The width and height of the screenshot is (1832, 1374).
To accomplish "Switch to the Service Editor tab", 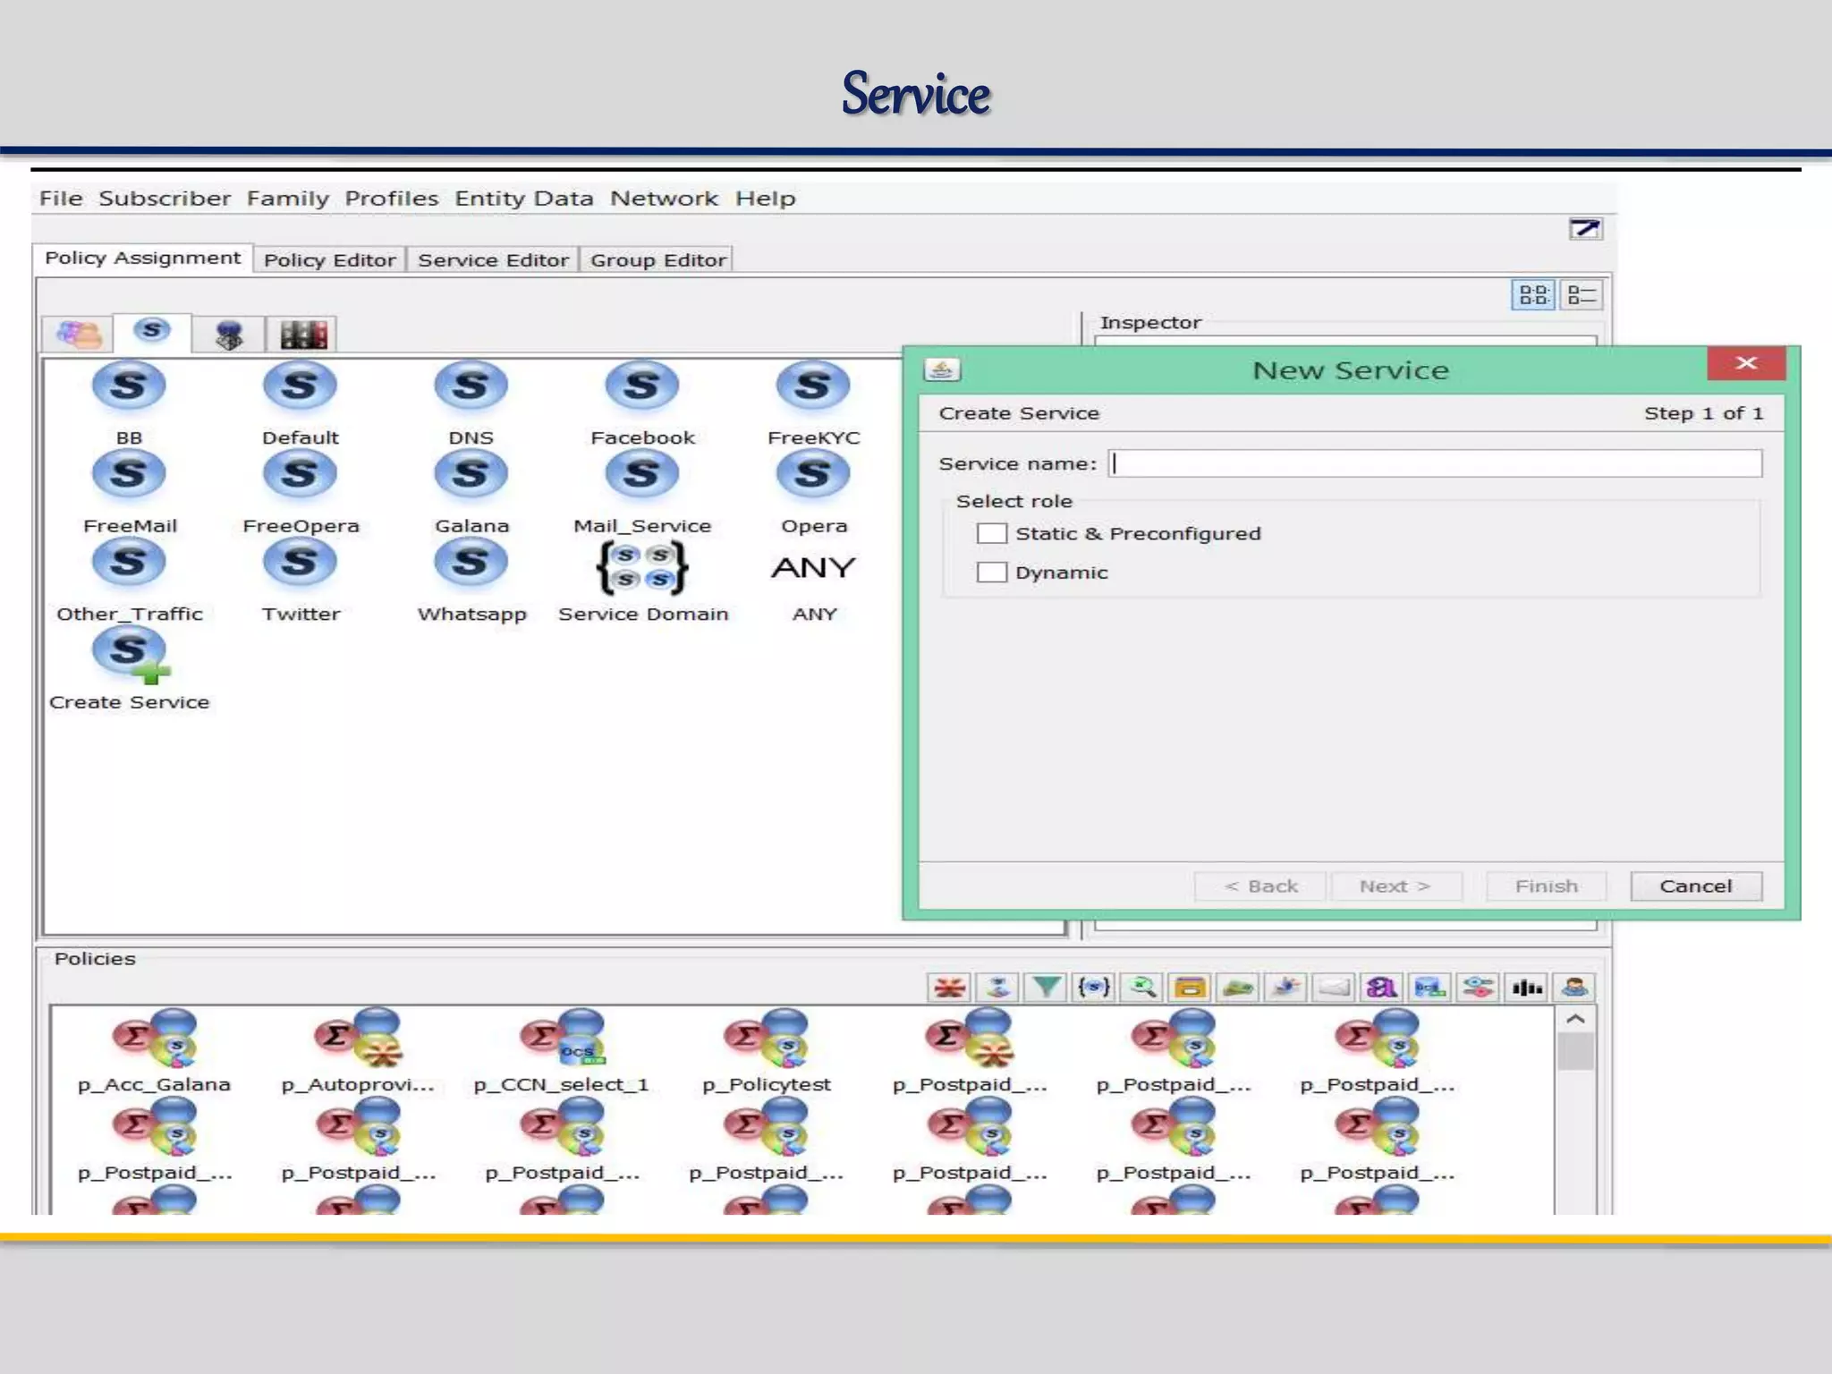I will (x=493, y=260).
